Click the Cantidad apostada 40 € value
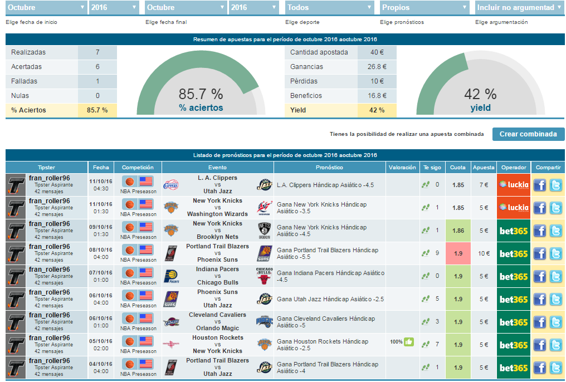Viewport: 566px width, 382px height. pyautogui.click(x=377, y=52)
